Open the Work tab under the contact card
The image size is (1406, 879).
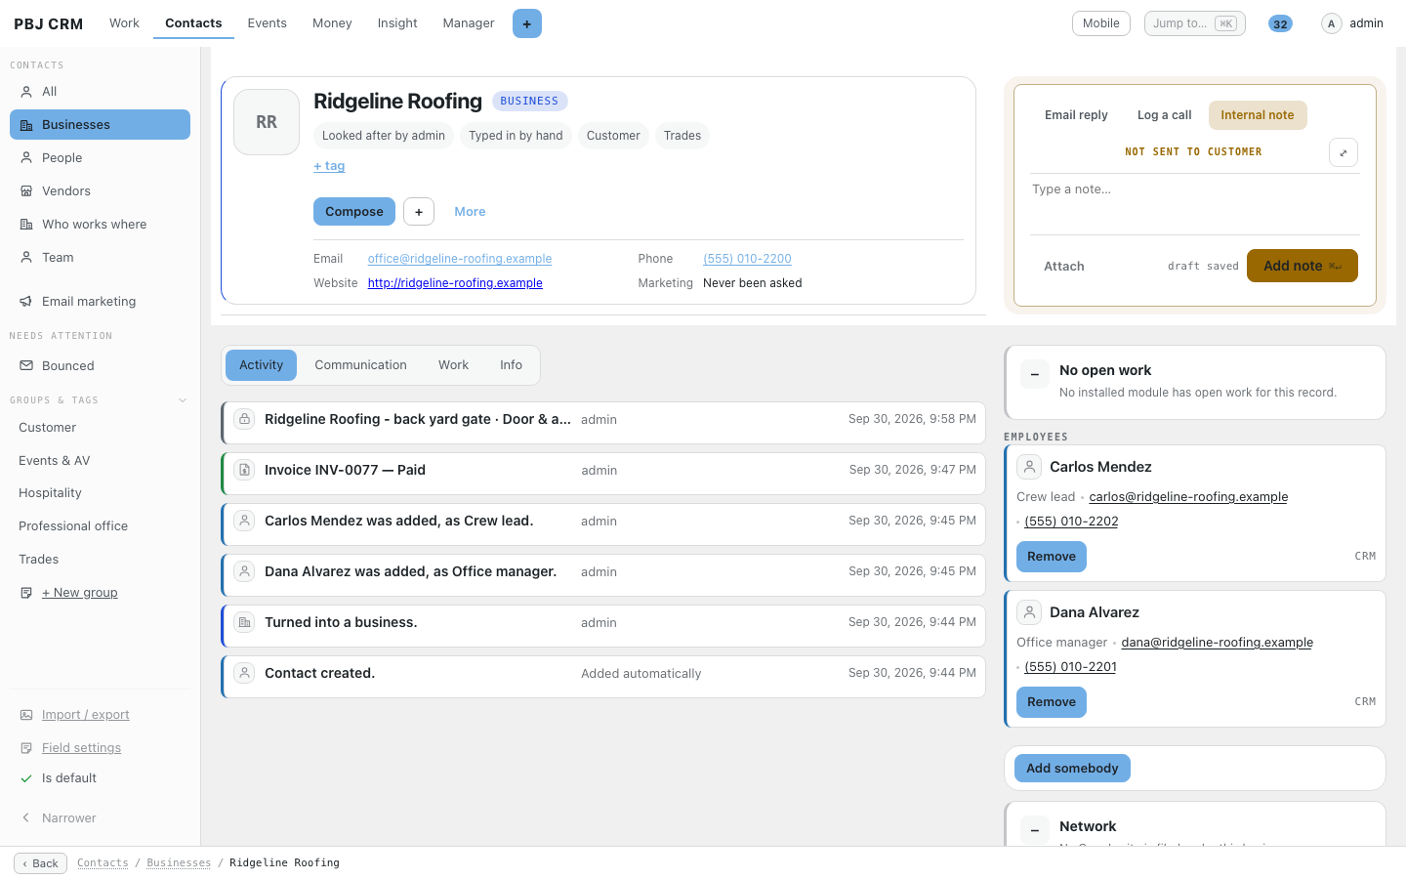tap(453, 365)
